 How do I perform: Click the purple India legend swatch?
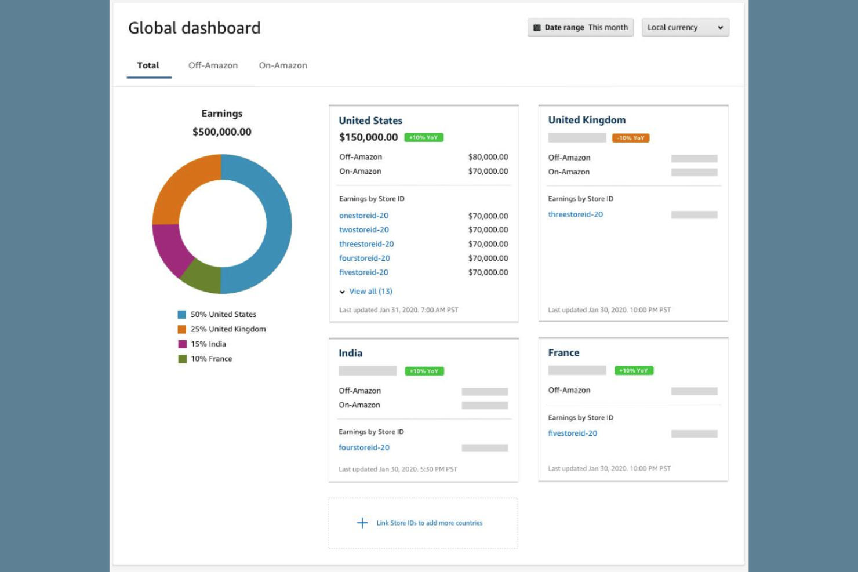coord(182,344)
